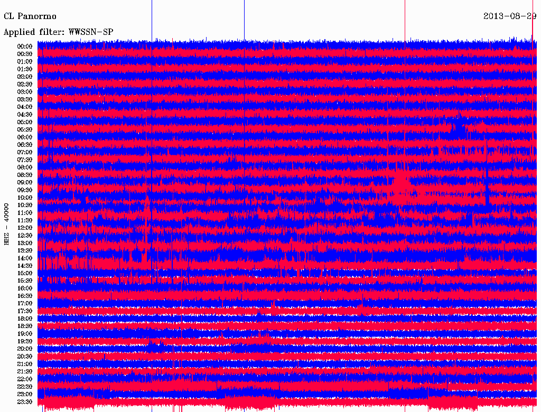
Task: Select the 10:00 time label
Action: [x=25, y=198]
